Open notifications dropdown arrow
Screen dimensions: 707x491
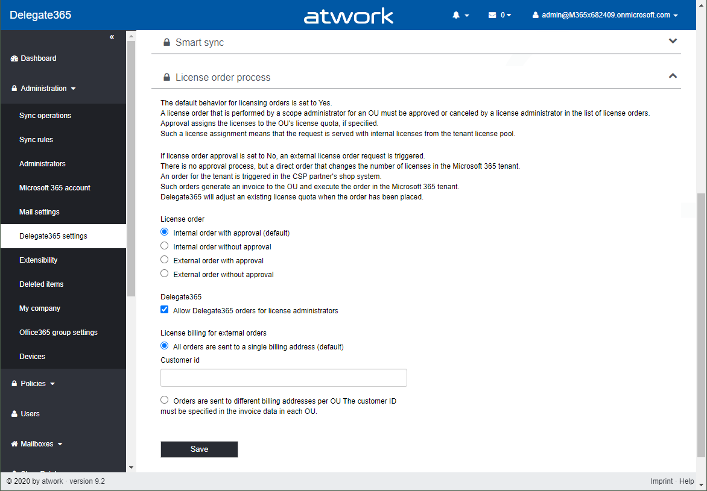[467, 16]
